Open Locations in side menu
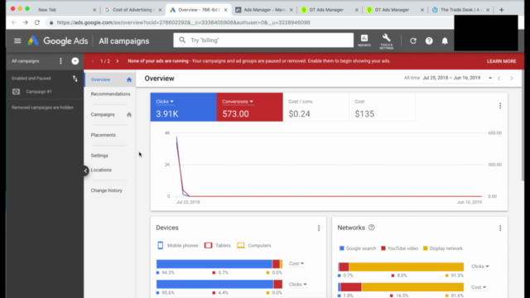 (x=101, y=170)
